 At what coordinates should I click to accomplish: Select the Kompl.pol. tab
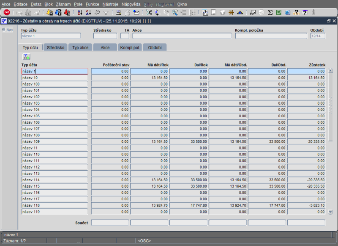[x=130, y=47]
